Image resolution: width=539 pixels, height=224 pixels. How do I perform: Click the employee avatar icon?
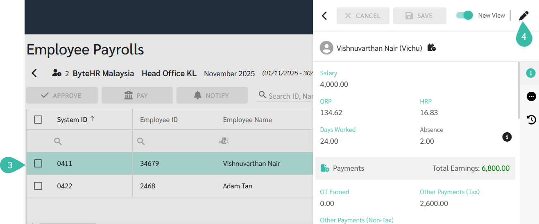tap(326, 48)
